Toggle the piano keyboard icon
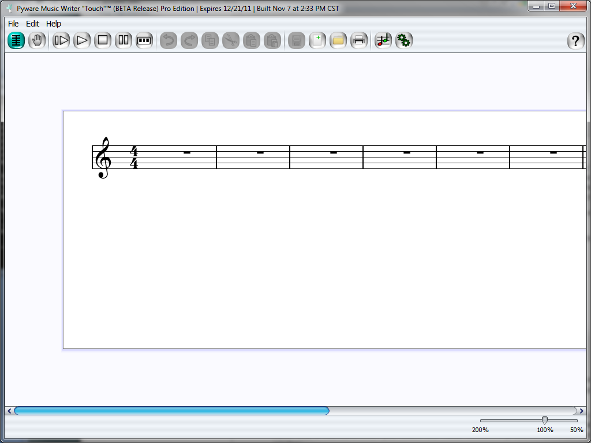Viewport: 591px width, 443px height. [144, 40]
